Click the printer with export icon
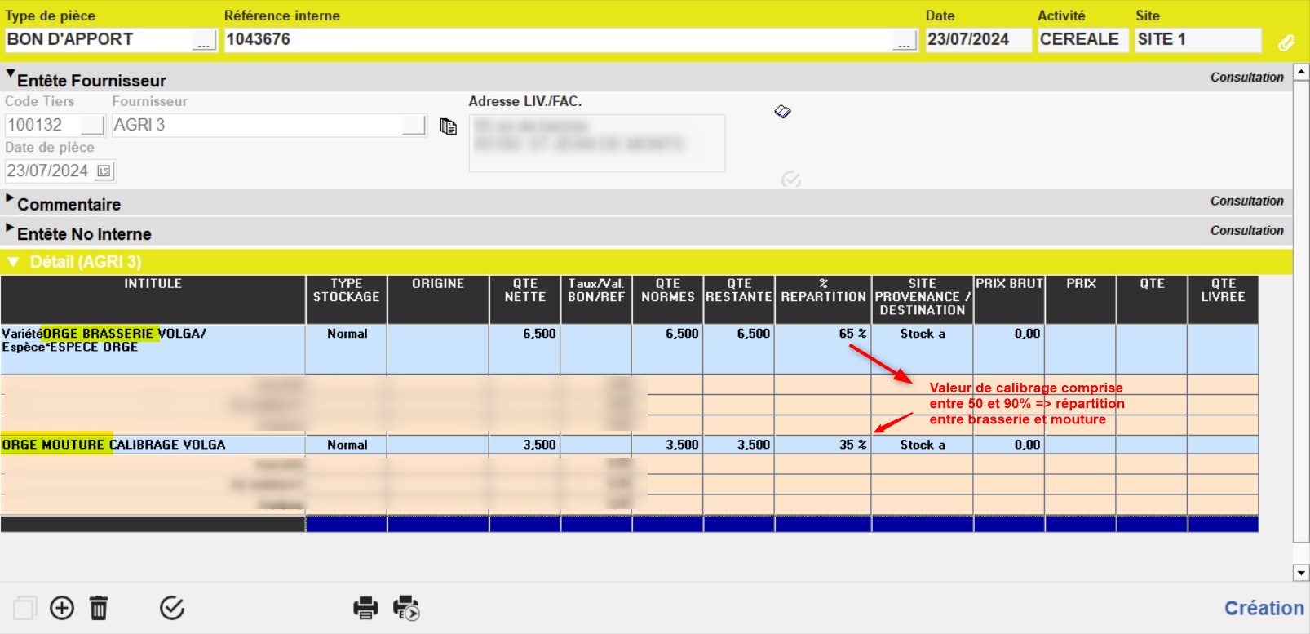The image size is (1310, 634). [x=405, y=608]
